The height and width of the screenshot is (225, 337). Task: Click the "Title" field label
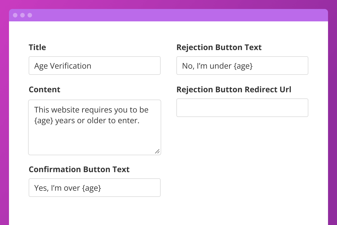point(37,47)
